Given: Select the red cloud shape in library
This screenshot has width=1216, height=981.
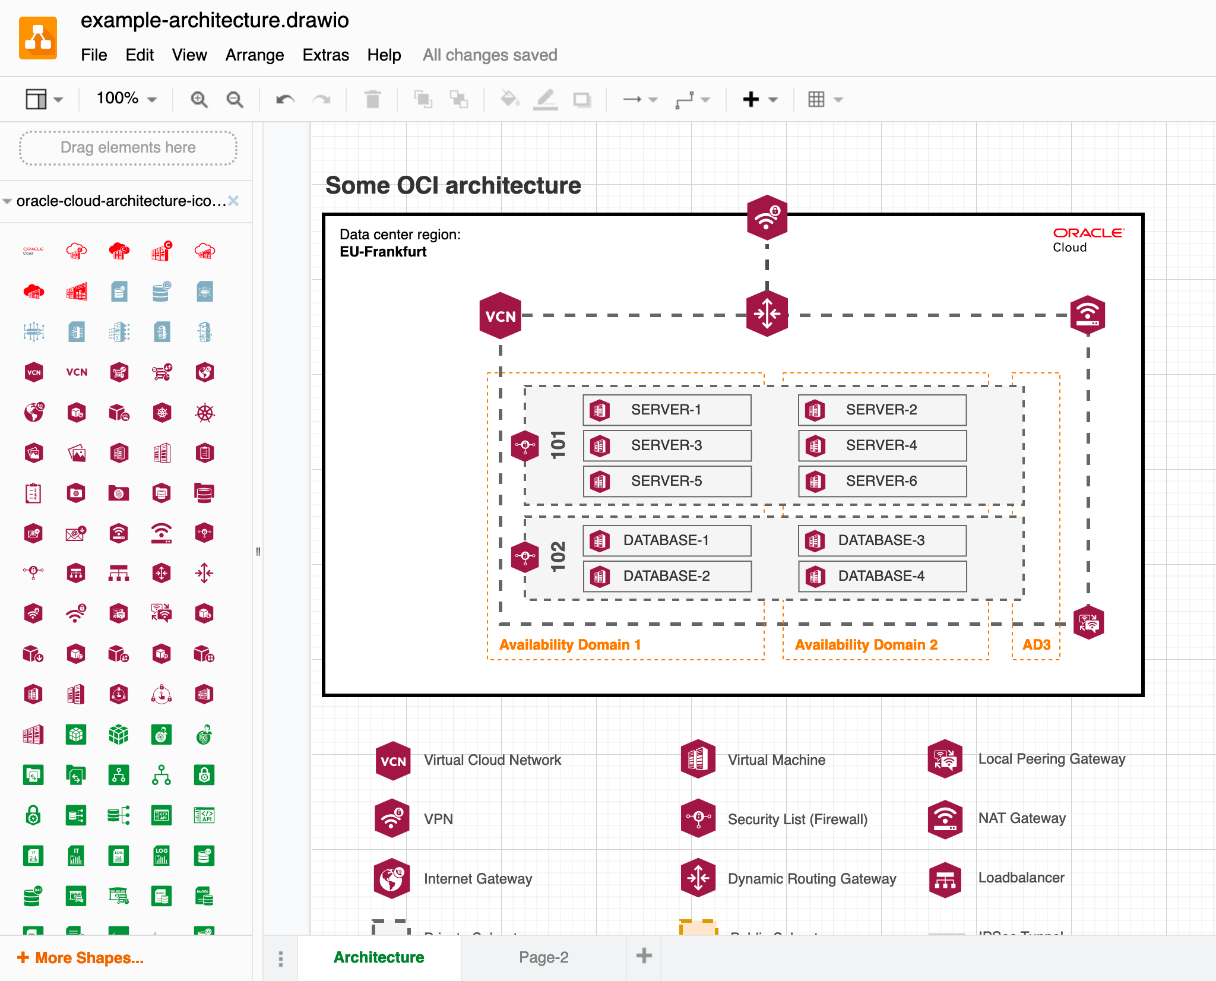Looking at the screenshot, I should click(x=33, y=292).
